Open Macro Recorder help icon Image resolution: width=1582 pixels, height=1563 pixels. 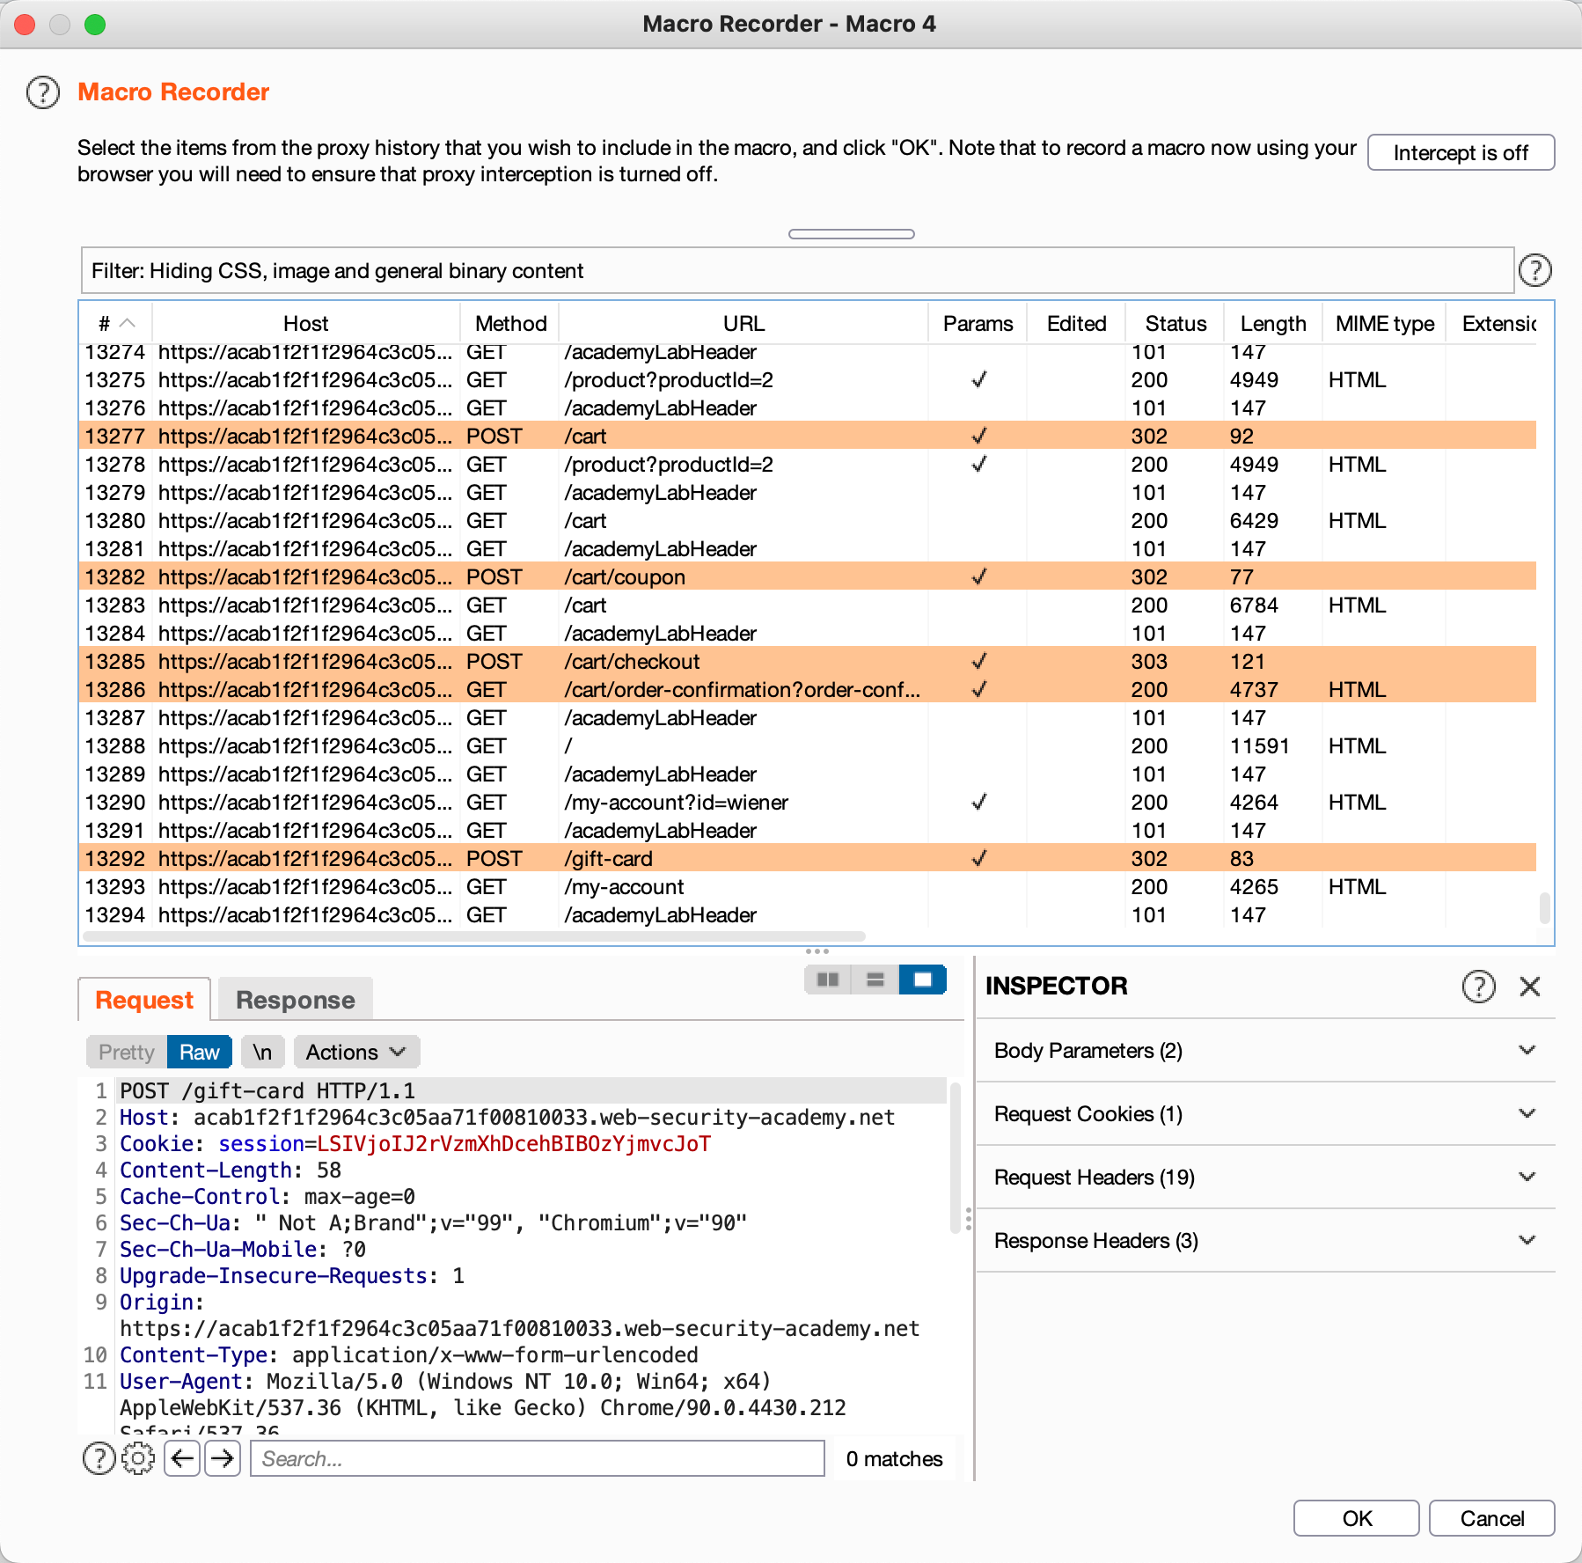click(43, 92)
